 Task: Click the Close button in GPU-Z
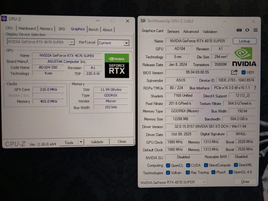coord(245,181)
